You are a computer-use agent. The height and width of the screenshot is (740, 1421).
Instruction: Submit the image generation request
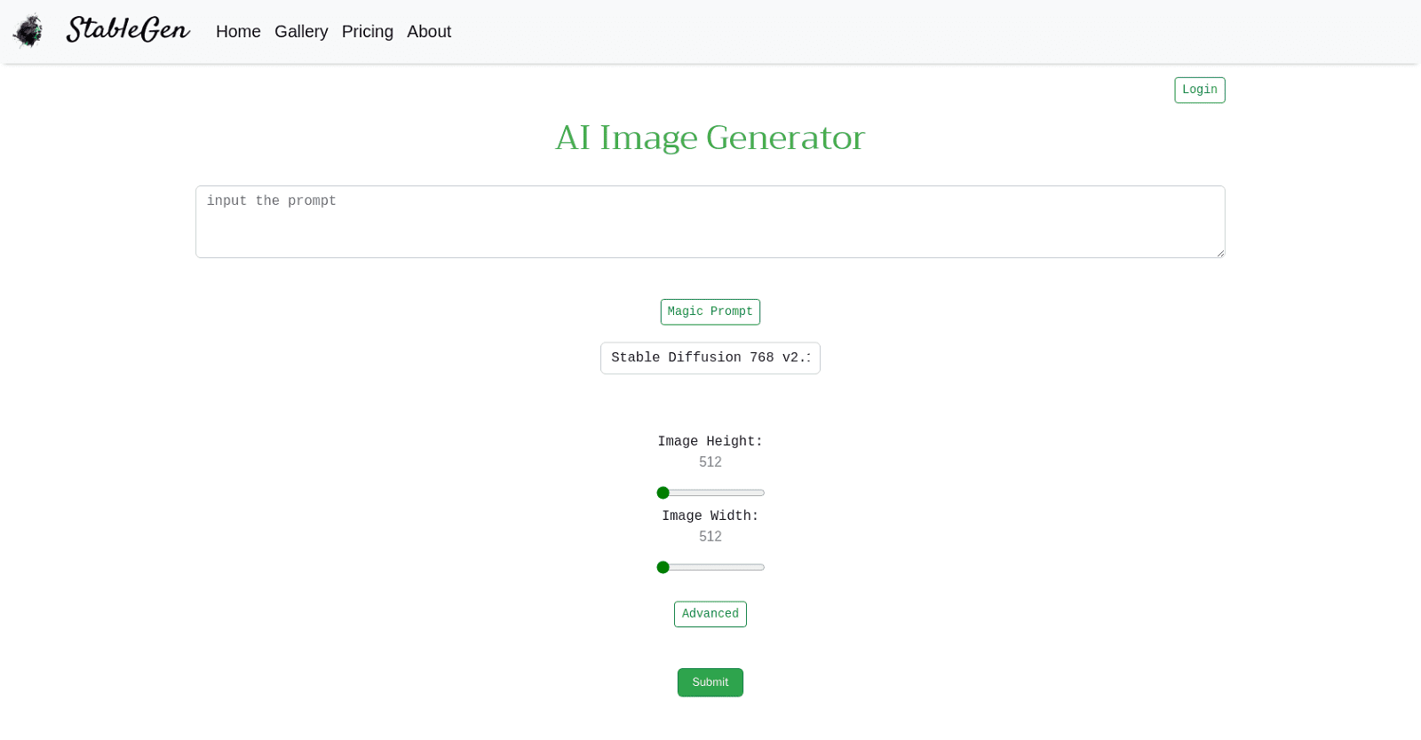pos(710,682)
